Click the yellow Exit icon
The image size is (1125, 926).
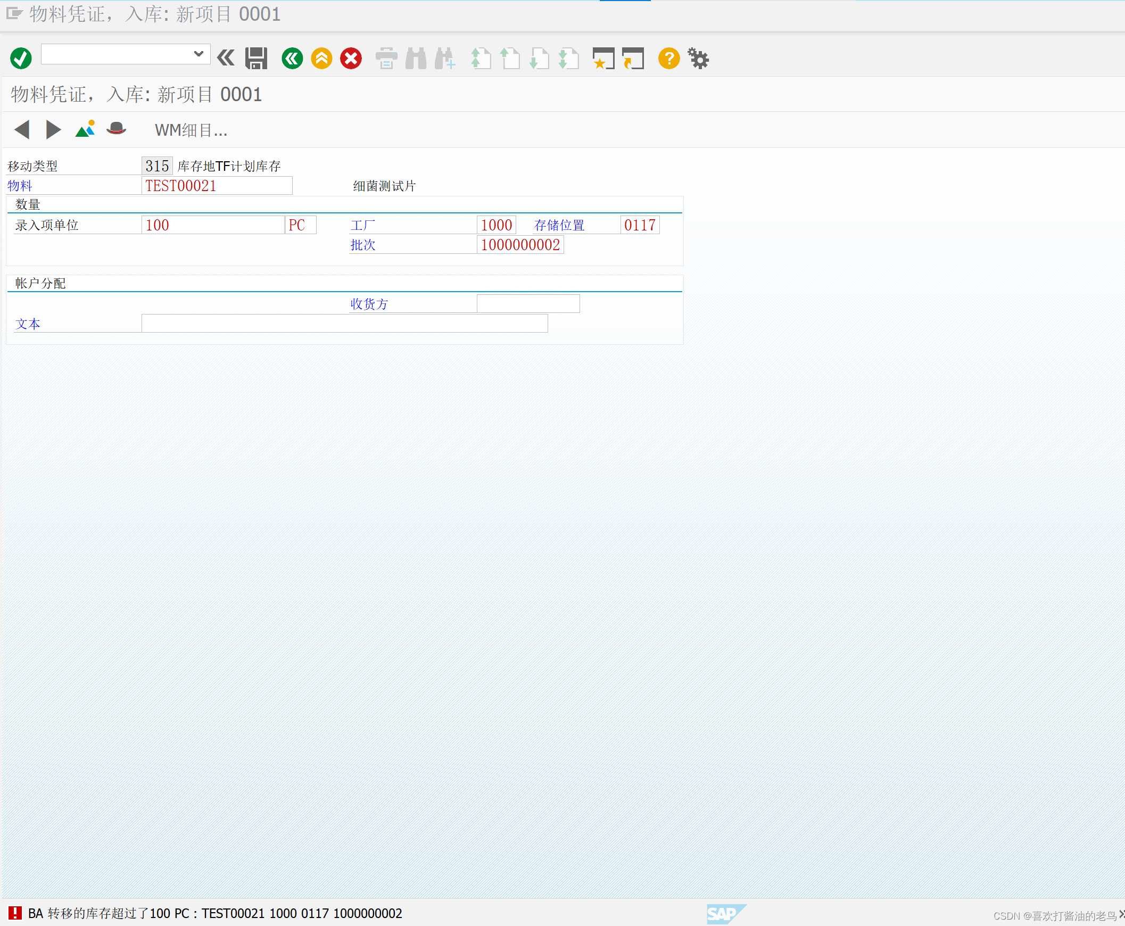(x=321, y=58)
